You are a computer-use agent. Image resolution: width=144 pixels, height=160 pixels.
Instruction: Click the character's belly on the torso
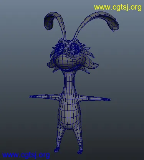[x=69, y=118]
